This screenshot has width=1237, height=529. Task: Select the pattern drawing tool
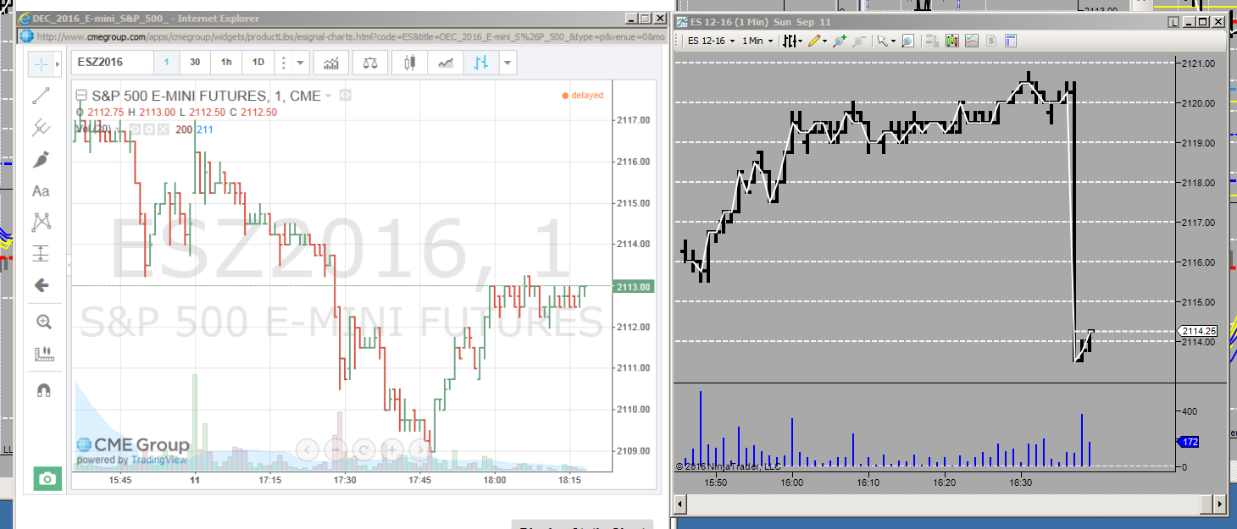(x=41, y=223)
